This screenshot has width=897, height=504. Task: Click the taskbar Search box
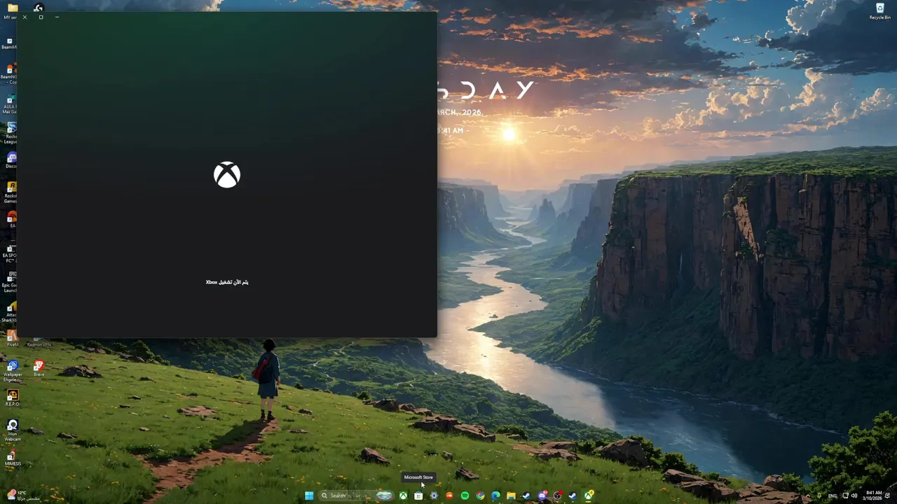[x=356, y=496]
